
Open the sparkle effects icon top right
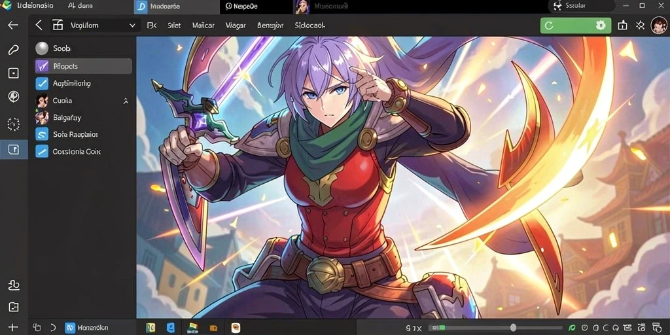point(640,26)
